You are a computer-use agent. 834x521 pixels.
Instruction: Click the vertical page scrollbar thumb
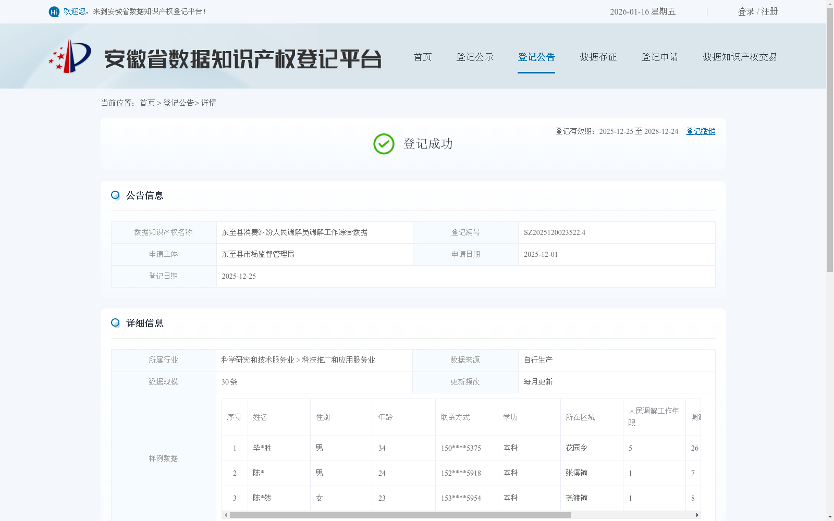pyautogui.click(x=830, y=140)
